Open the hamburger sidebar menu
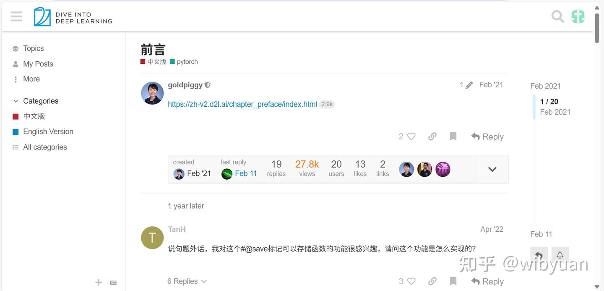The width and height of the screenshot is (604, 291). [x=16, y=16]
